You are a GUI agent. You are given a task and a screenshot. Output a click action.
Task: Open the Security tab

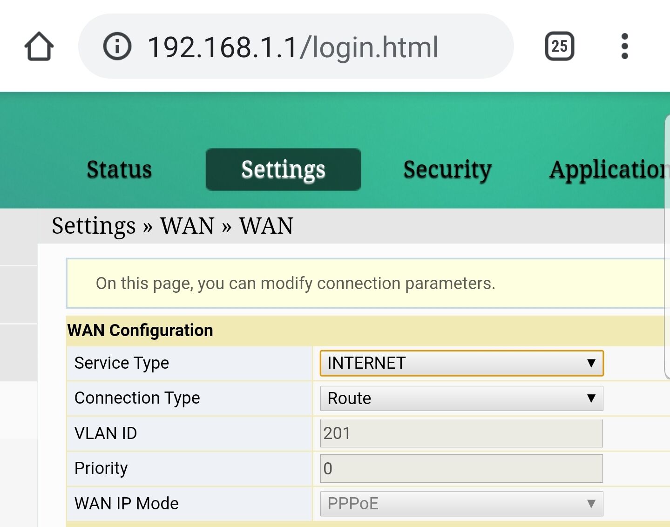(447, 169)
